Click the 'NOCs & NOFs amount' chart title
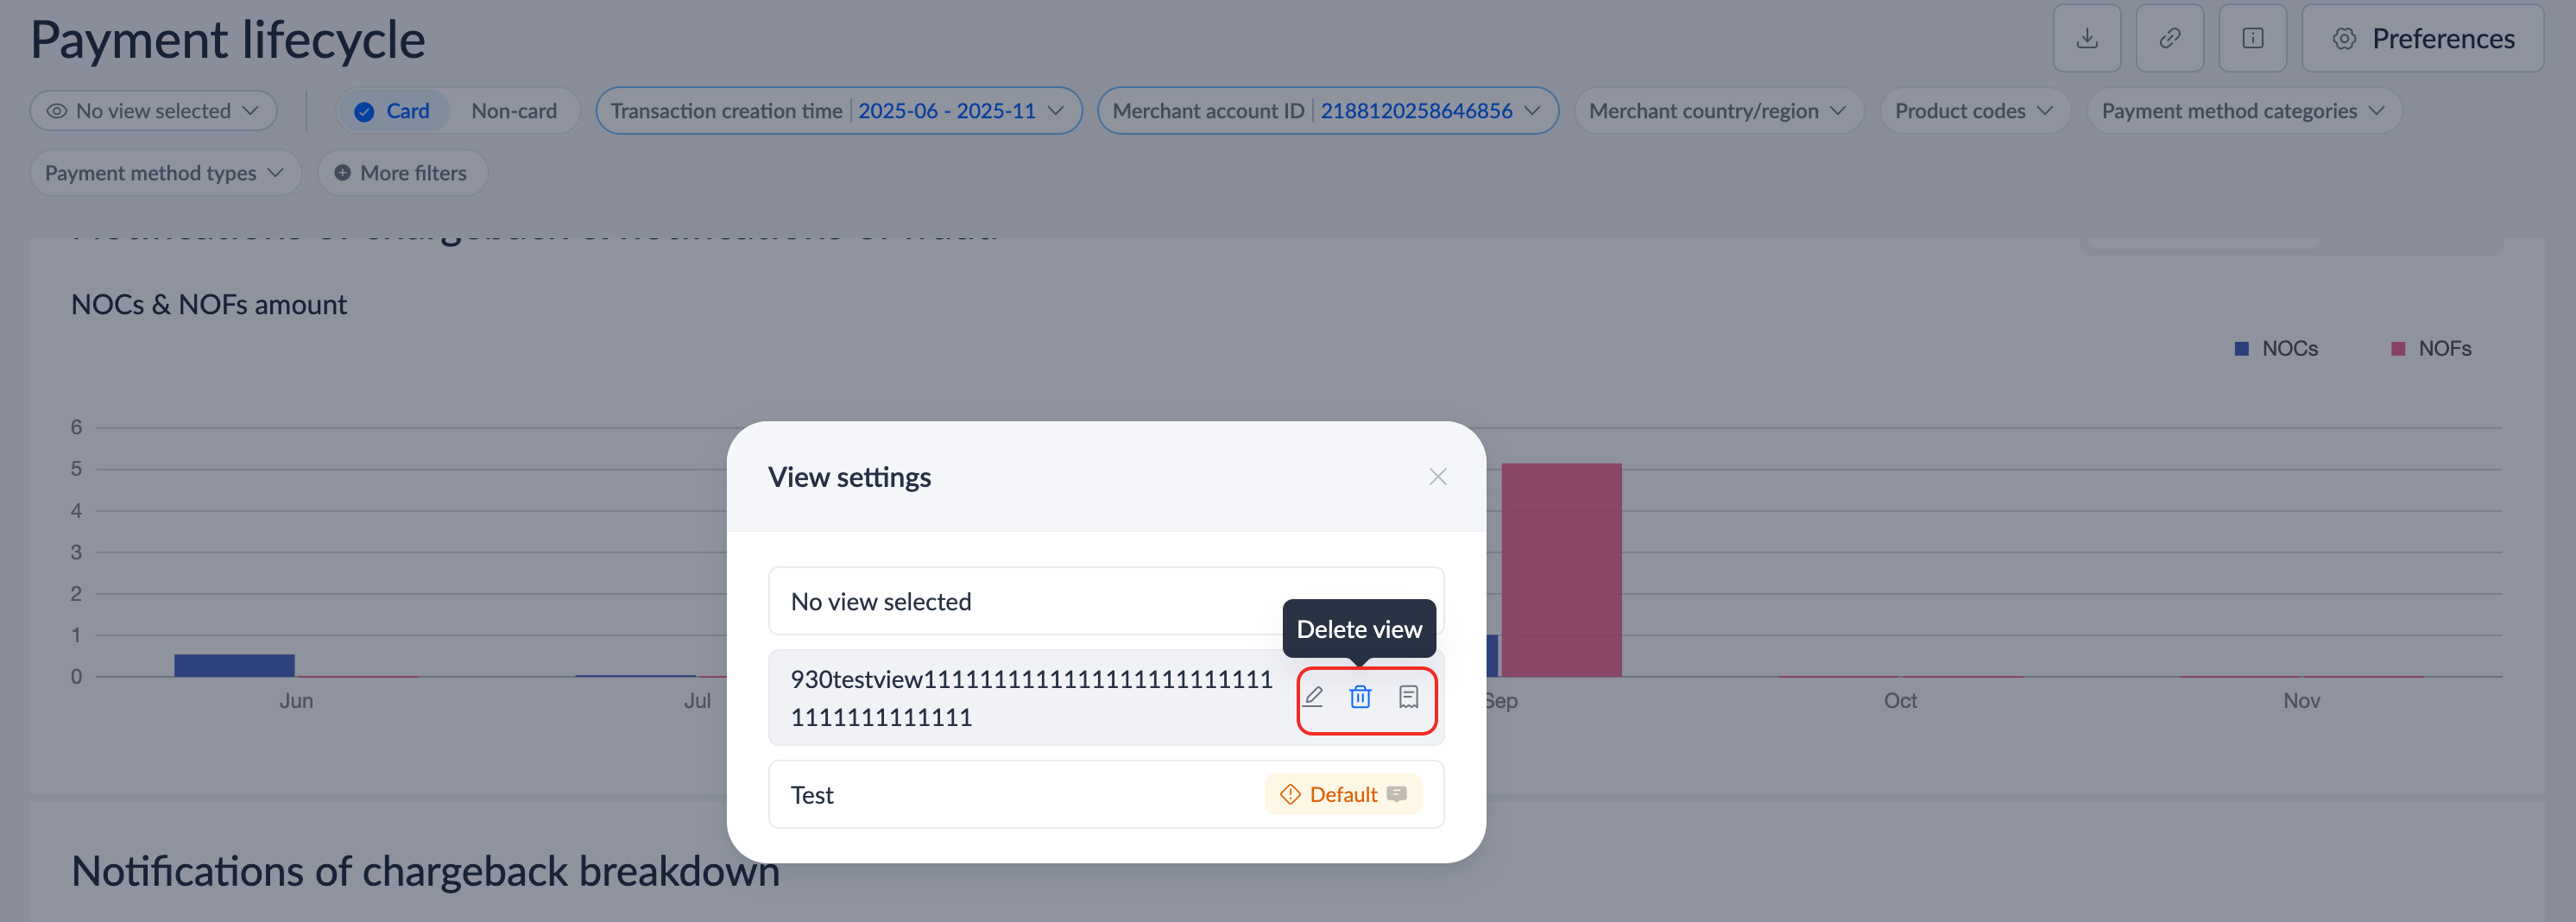Viewport: 2576px width, 922px height. (x=209, y=305)
